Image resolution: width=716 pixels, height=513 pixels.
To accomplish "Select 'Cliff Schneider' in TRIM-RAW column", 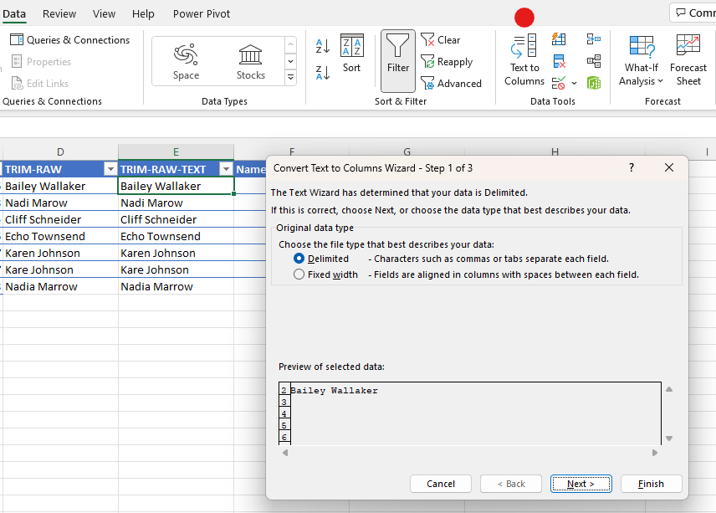I will click(60, 220).
